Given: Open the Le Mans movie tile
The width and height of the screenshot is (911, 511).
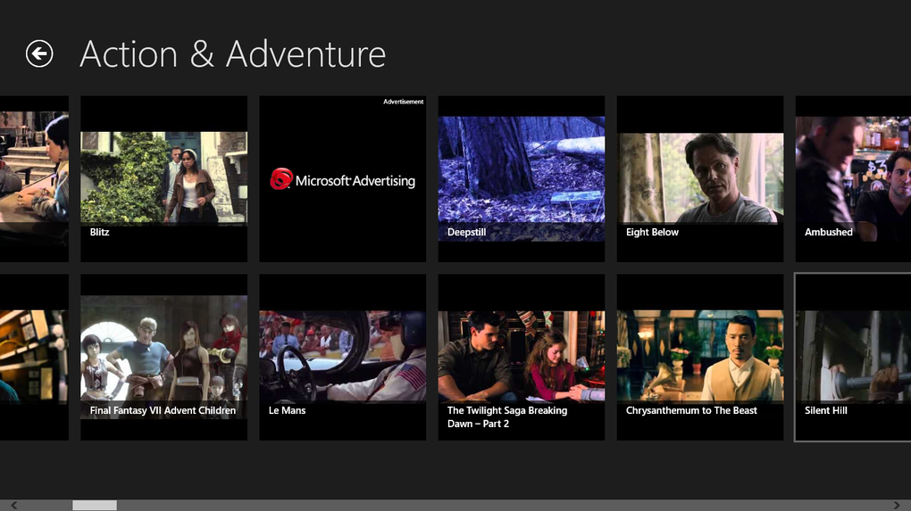Looking at the screenshot, I should [343, 358].
